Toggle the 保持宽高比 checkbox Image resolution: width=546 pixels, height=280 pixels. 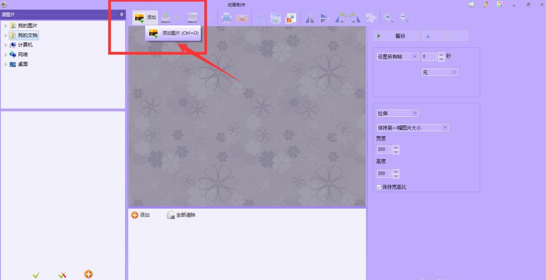pos(379,187)
